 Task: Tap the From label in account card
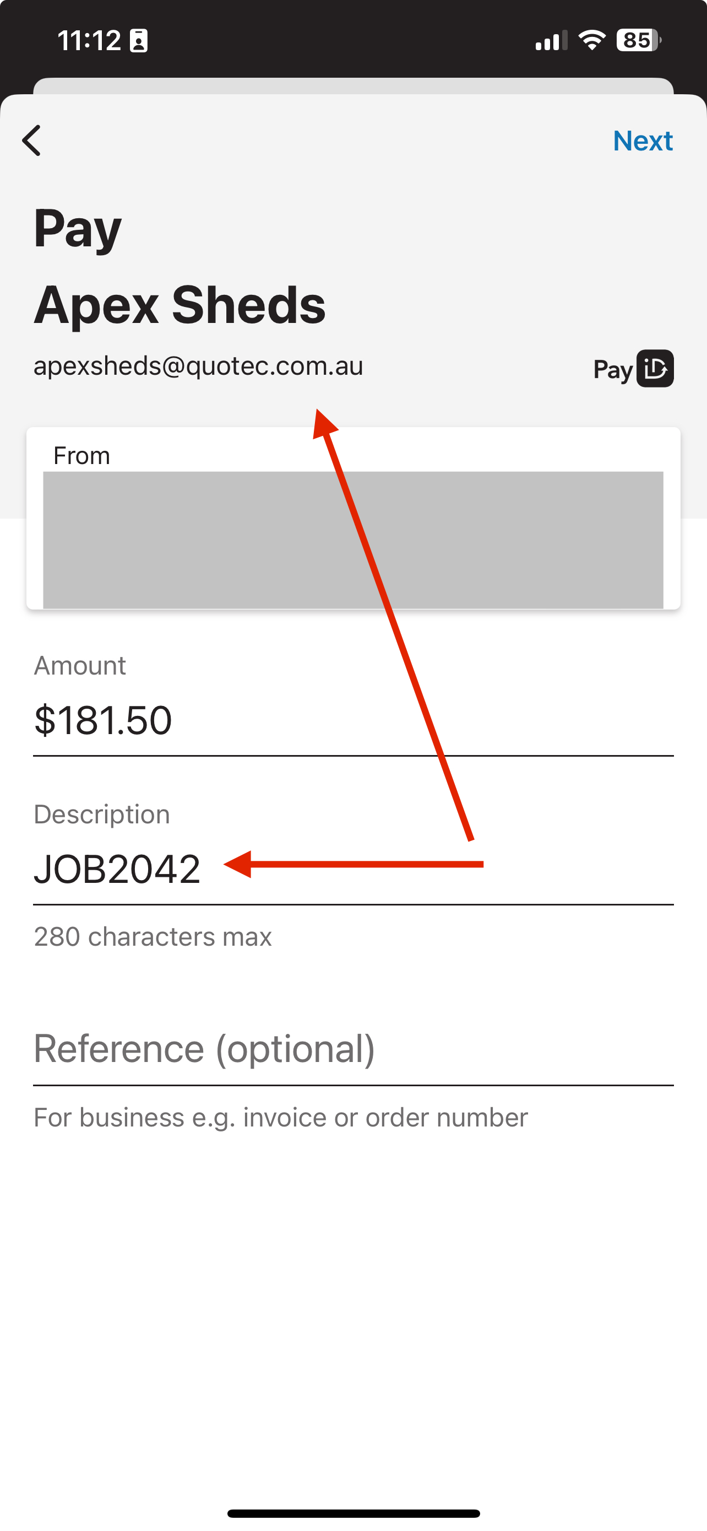[x=82, y=456]
